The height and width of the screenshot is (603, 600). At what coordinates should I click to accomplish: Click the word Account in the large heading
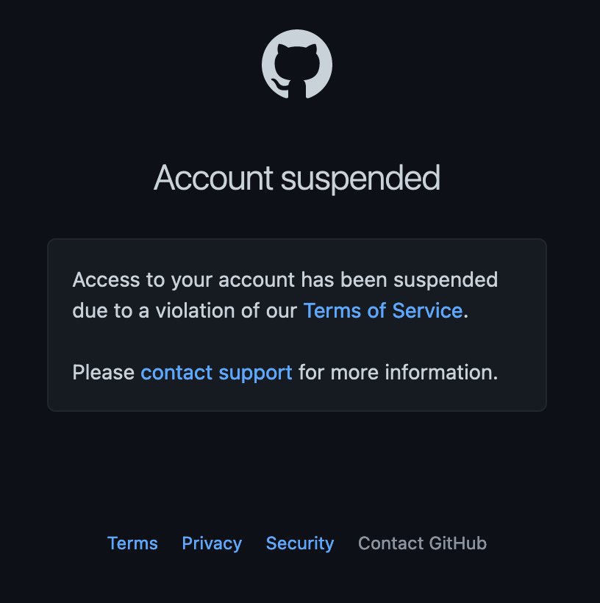click(x=207, y=178)
